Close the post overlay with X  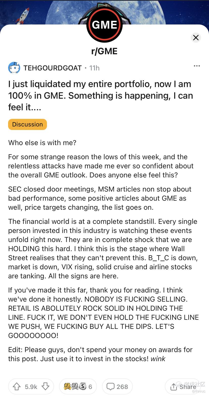pyautogui.click(x=196, y=38)
